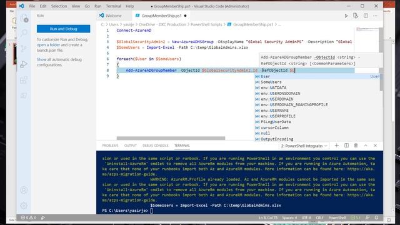Open the Go menu
Screen dimensions: 400x225
click(87, 6)
